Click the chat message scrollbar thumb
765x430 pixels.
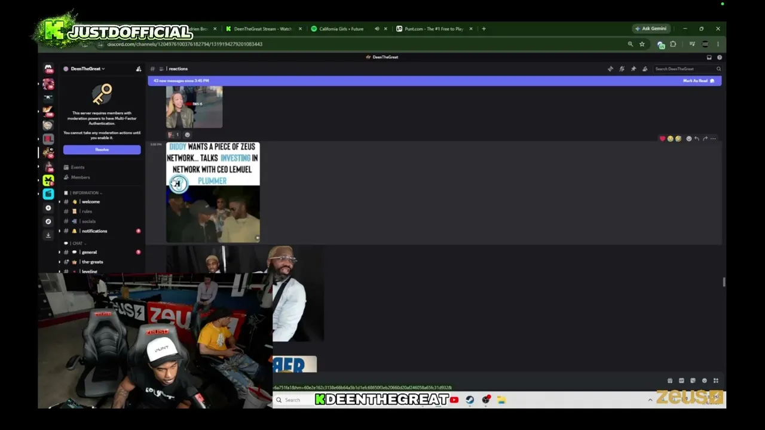click(x=723, y=282)
